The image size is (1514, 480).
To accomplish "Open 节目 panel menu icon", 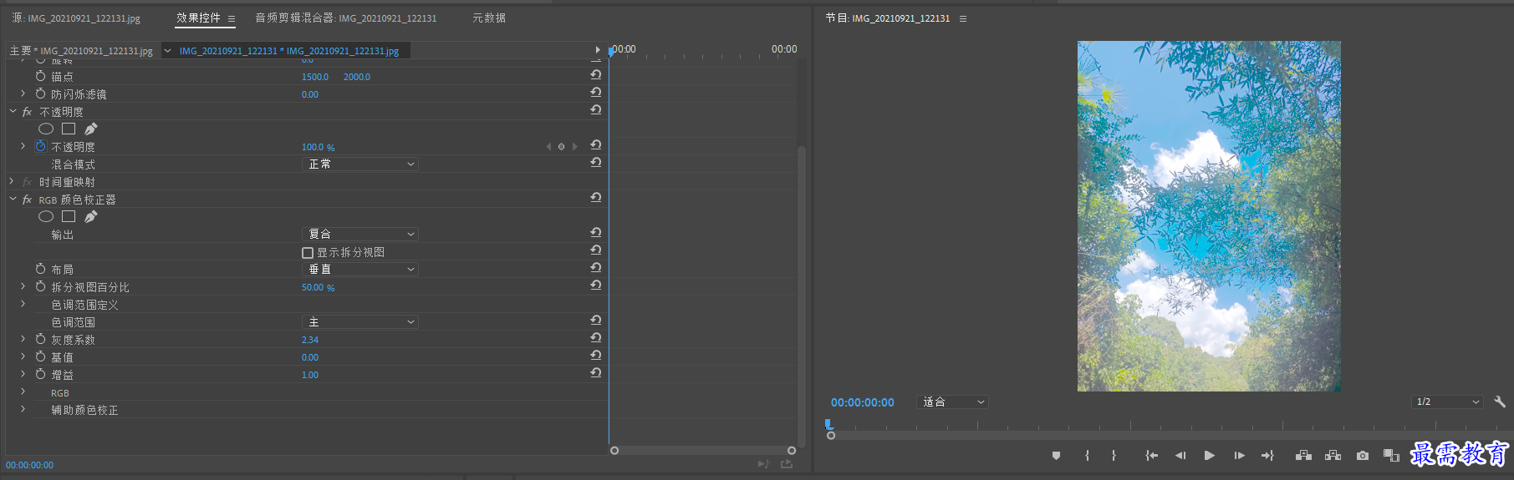I will tap(963, 18).
